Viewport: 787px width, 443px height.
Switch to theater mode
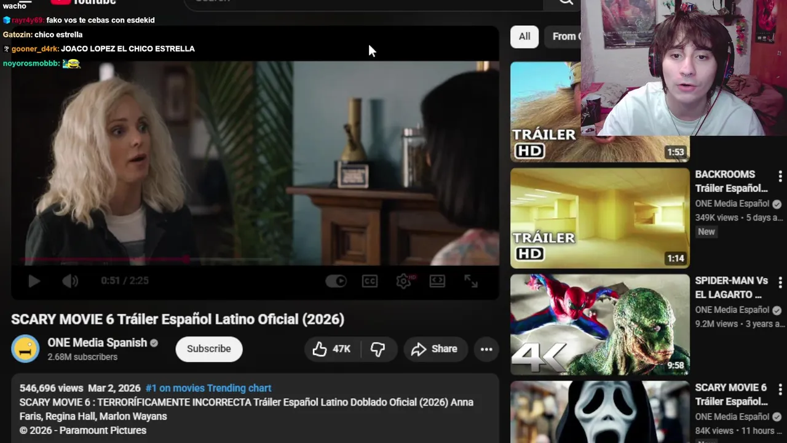point(437,281)
